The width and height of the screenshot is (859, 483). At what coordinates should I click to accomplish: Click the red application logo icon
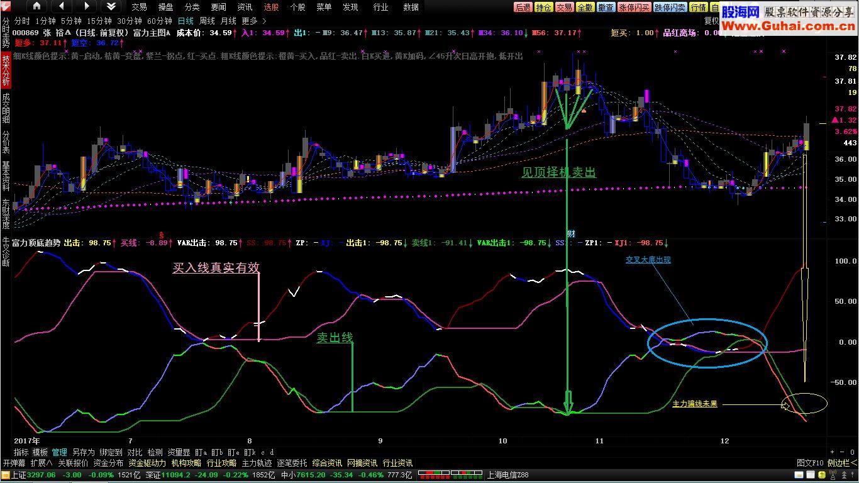click(6, 6)
